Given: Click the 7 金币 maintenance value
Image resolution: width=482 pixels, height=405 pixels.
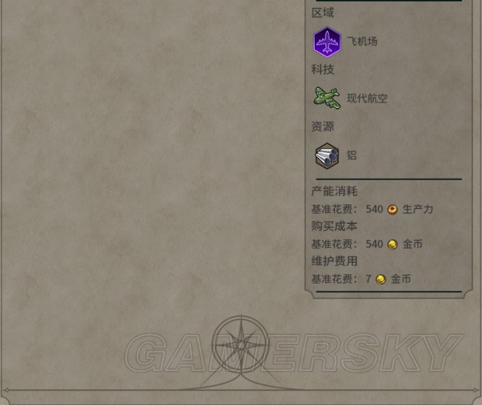Looking at the screenshot, I should (388, 279).
